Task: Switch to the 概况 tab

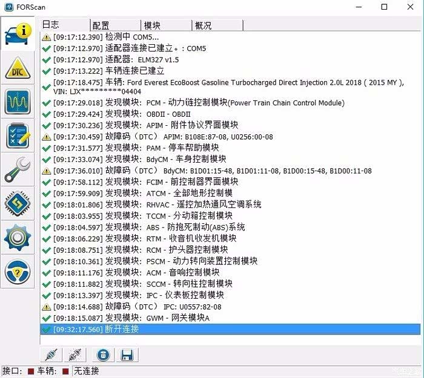Action: (217, 25)
